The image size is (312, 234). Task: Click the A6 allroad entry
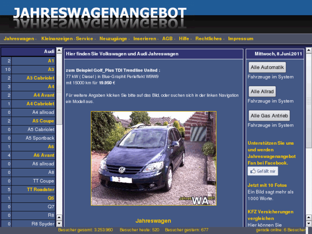point(43,164)
